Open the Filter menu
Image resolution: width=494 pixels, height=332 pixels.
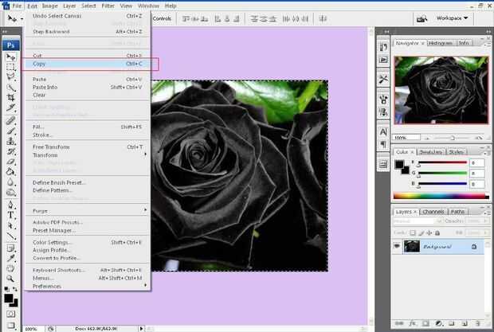tap(108, 6)
